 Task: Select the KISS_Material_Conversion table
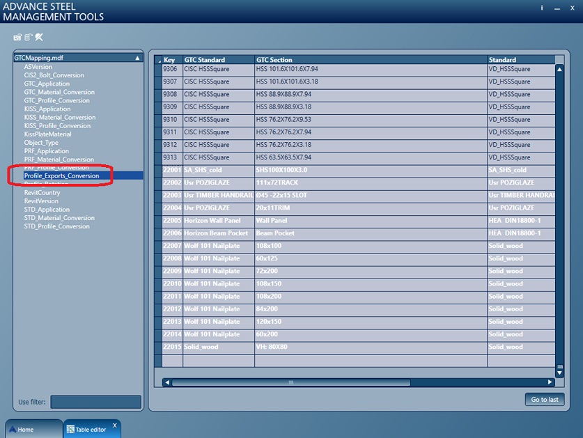59,118
